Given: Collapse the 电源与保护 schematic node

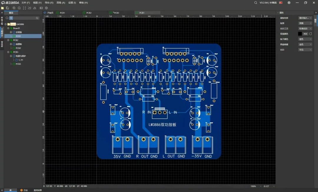Looking at the screenshot, I should 11,56.
